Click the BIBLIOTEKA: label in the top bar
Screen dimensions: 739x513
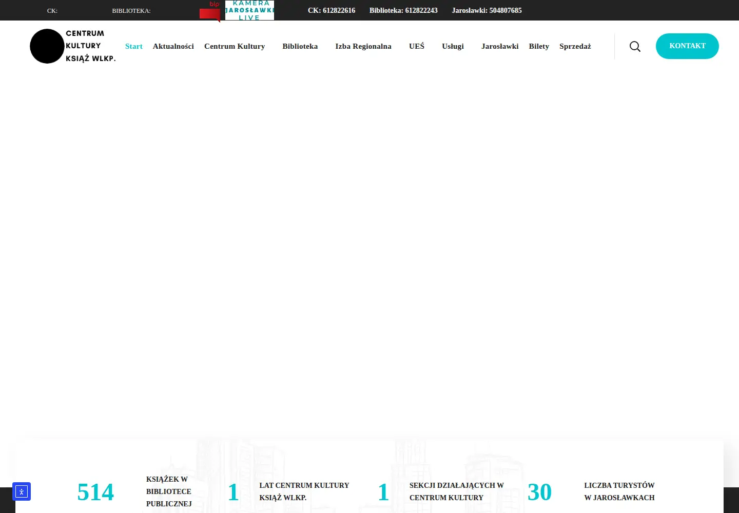pos(131,11)
